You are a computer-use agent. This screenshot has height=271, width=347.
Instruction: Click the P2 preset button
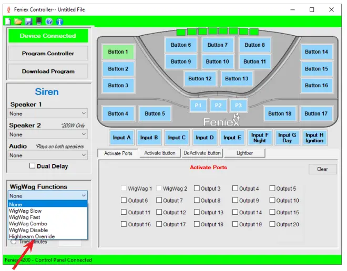tap(218, 106)
